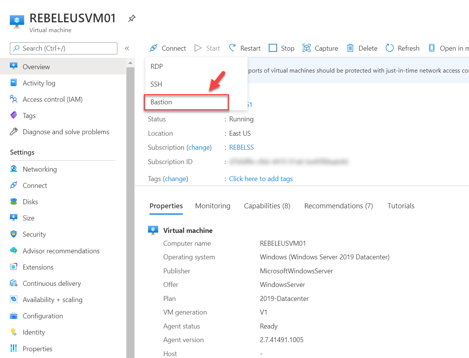The height and width of the screenshot is (358, 469).
Task: Click the Capture toolbar button label
Action: [x=326, y=48]
